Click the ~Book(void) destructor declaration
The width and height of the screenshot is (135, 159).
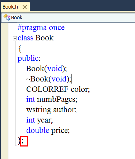coord(48,79)
